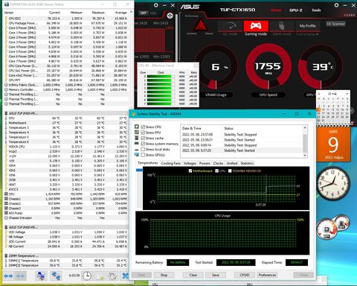The image size is (357, 286).
Task: Toggle Stress cache checkbox
Action: click(x=143, y=138)
